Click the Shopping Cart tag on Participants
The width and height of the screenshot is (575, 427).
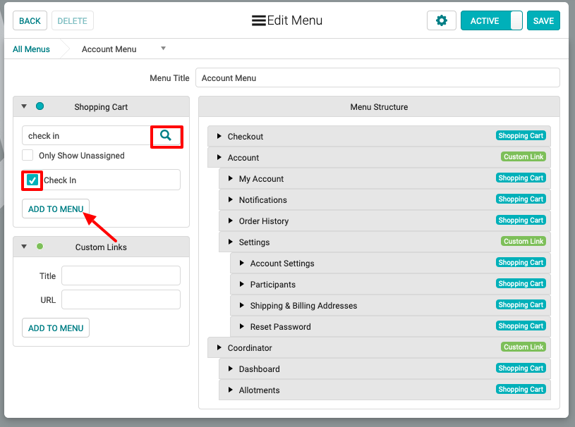coord(521,283)
